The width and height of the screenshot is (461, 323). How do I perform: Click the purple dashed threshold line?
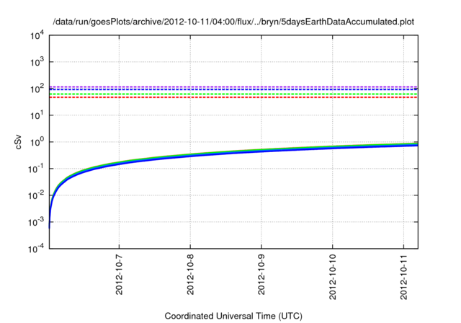233,87
